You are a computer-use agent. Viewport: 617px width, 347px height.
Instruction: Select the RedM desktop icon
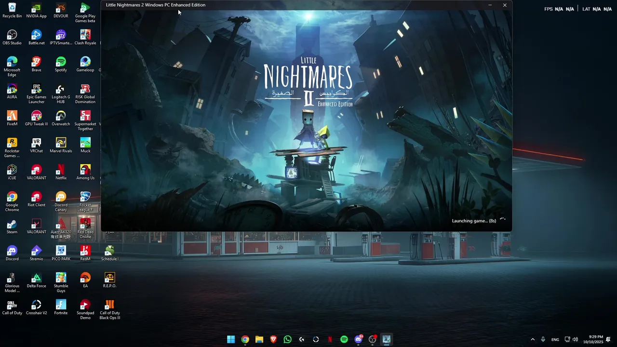(x=85, y=254)
